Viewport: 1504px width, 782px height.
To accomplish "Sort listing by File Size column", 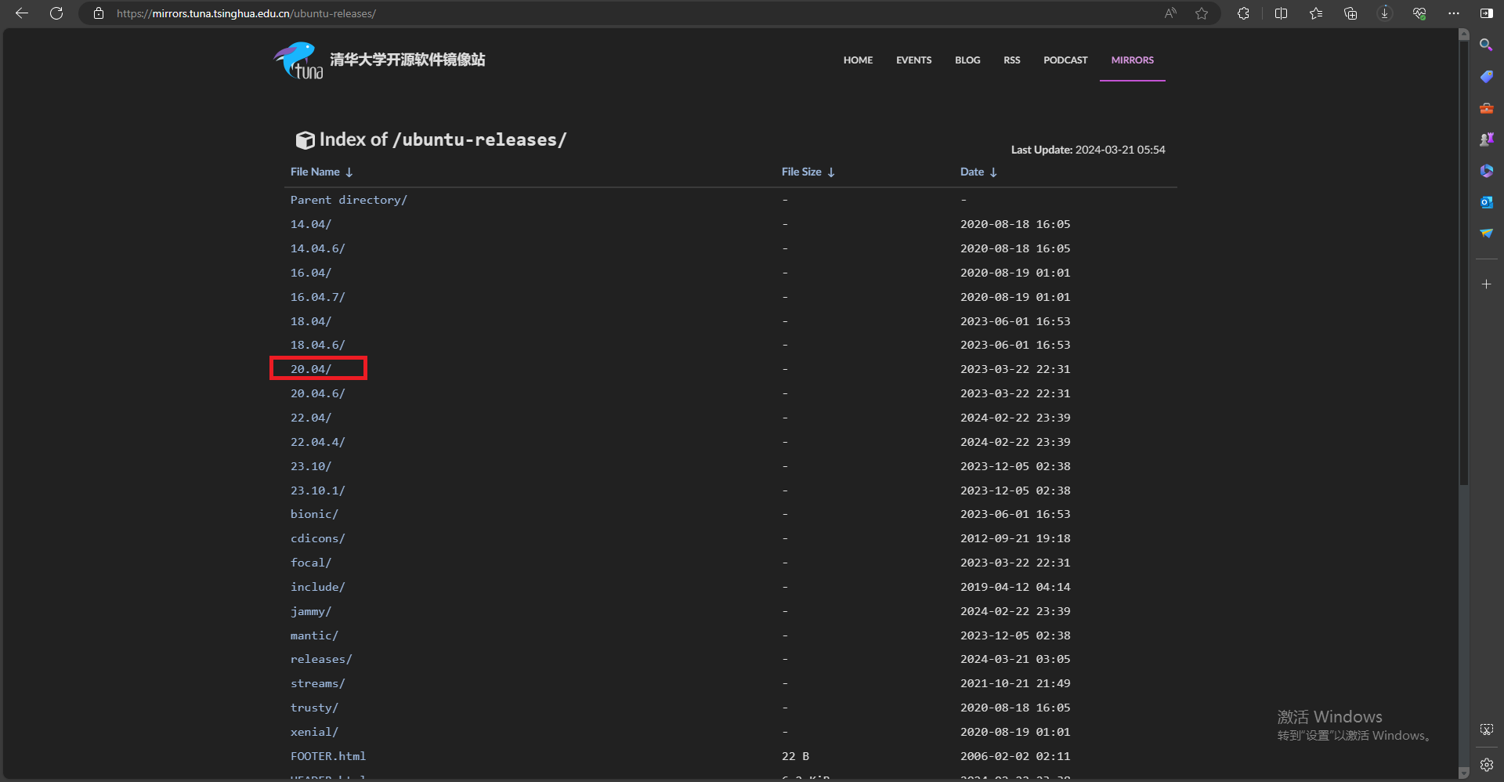I will (x=808, y=172).
